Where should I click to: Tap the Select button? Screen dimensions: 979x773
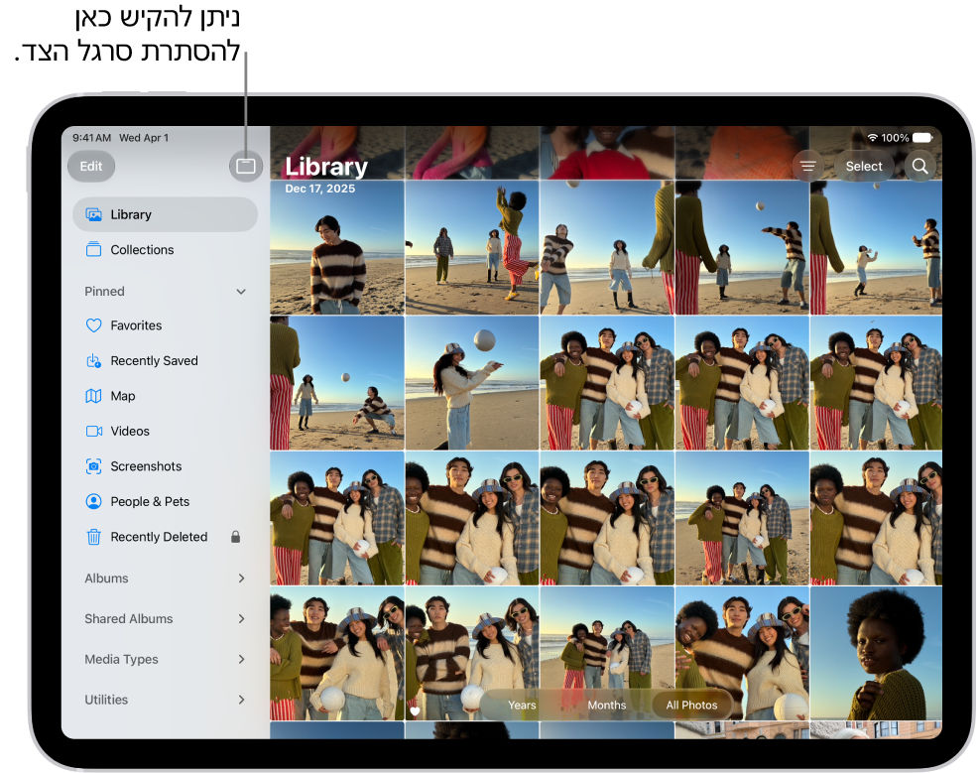coord(864,166)
